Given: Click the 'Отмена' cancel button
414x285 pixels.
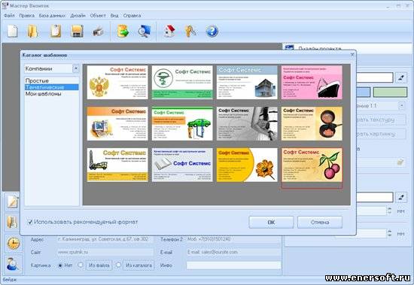Looking at the screenshot, I should point(320,222).
